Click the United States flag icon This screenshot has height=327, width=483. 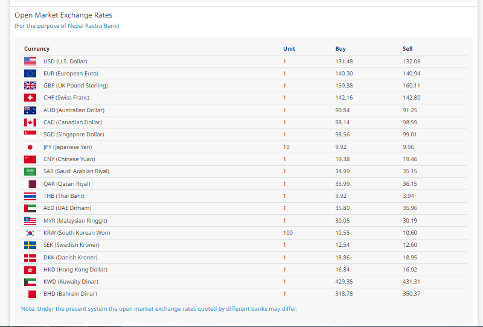(x=30, y=61)
